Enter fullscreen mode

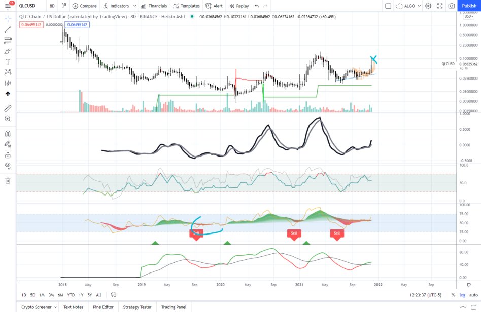click(440, 6)
